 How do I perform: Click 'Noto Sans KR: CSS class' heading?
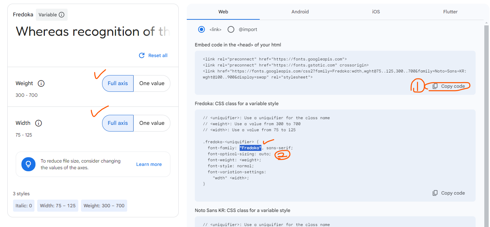click(243, 210)
